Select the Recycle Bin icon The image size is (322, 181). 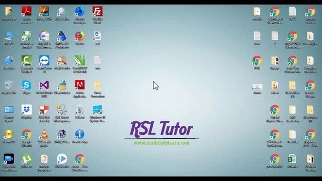click(9, 85)
